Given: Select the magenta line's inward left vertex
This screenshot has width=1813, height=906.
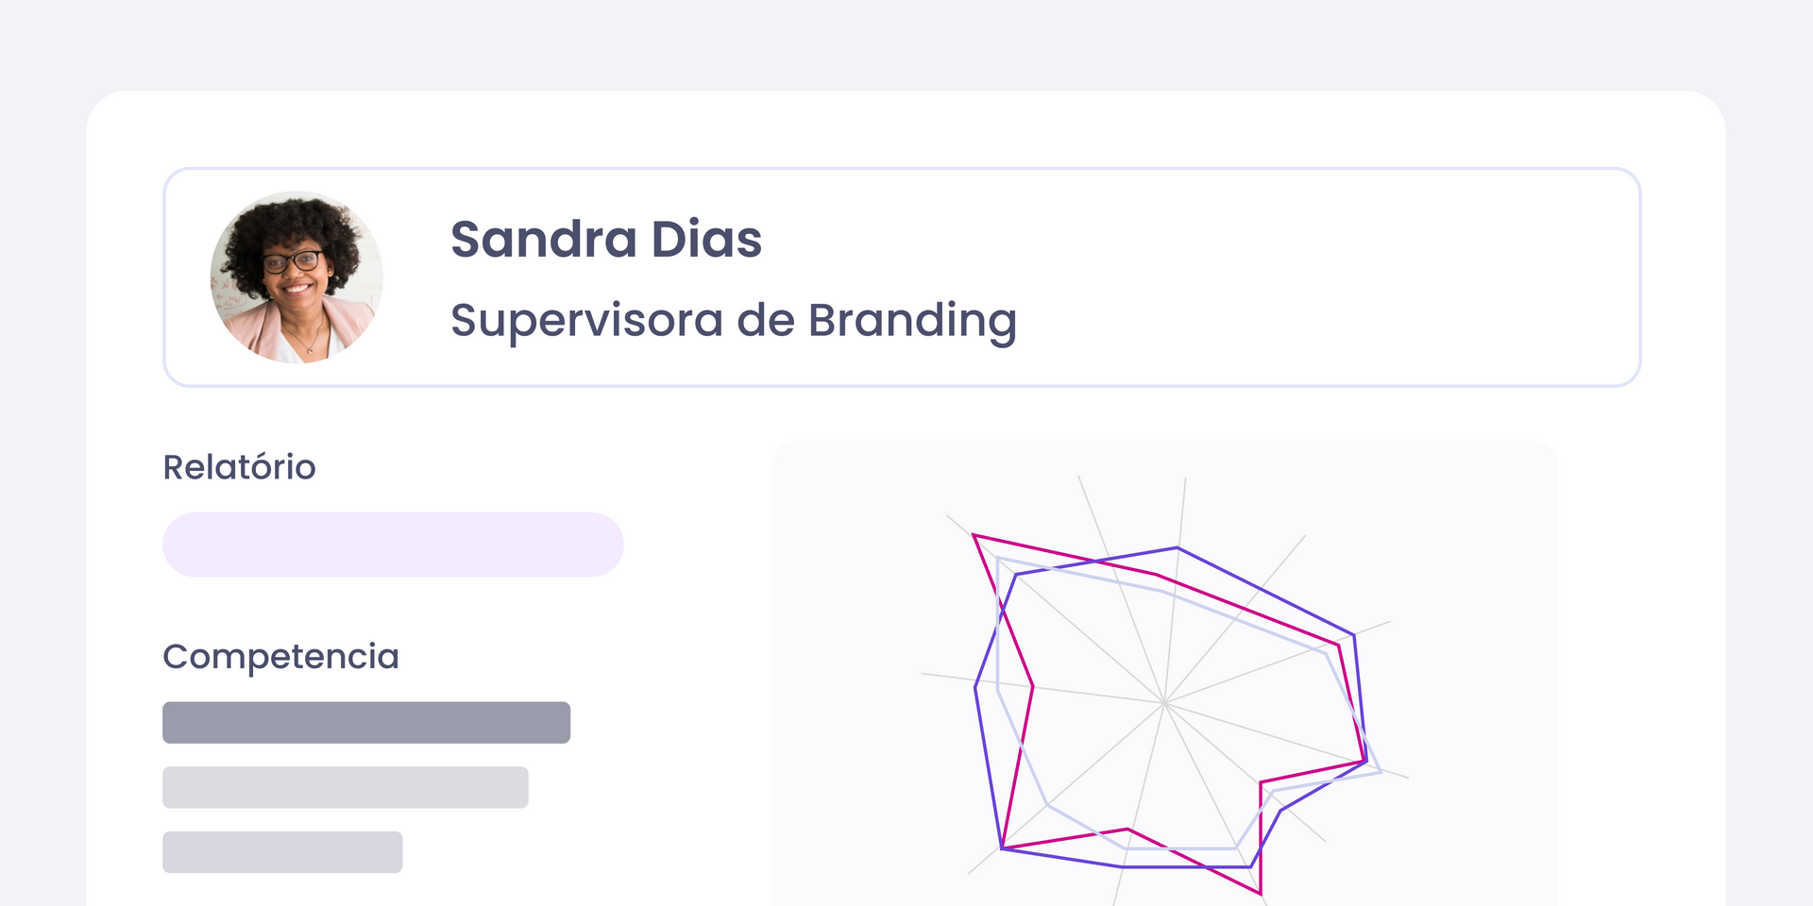Looking at the screenshot, I should point(1033,686).
